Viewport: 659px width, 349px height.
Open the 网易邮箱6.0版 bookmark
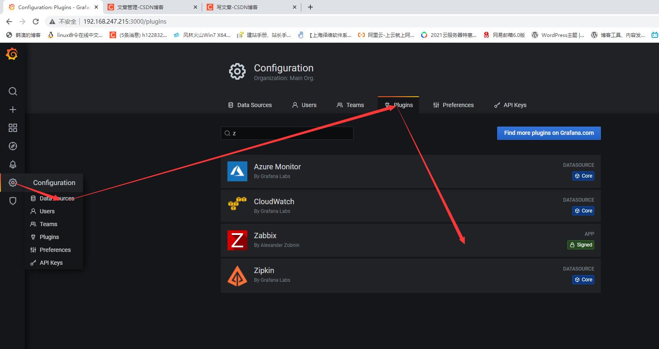tap(504, 35)
